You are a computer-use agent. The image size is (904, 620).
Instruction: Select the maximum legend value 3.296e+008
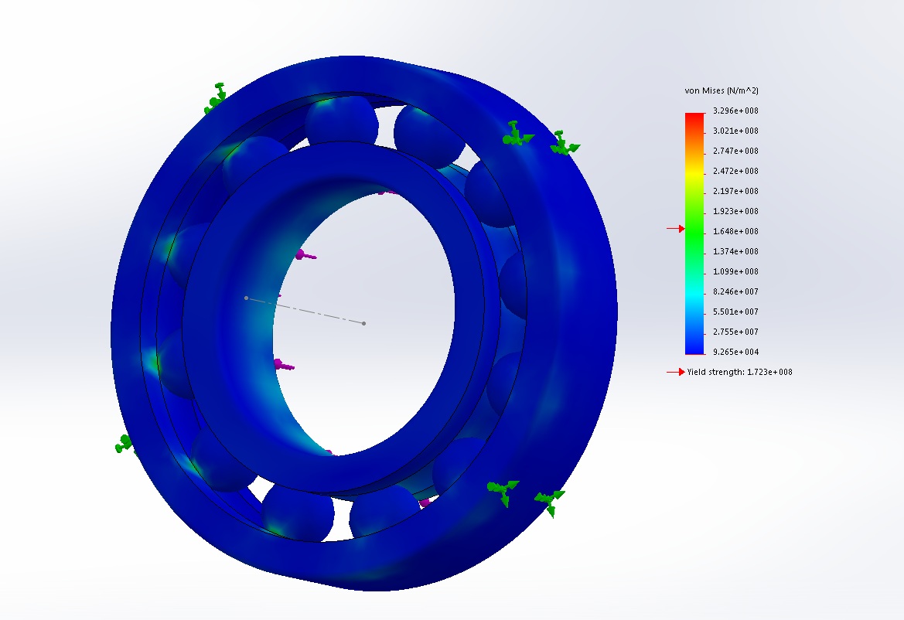[735, 111]
